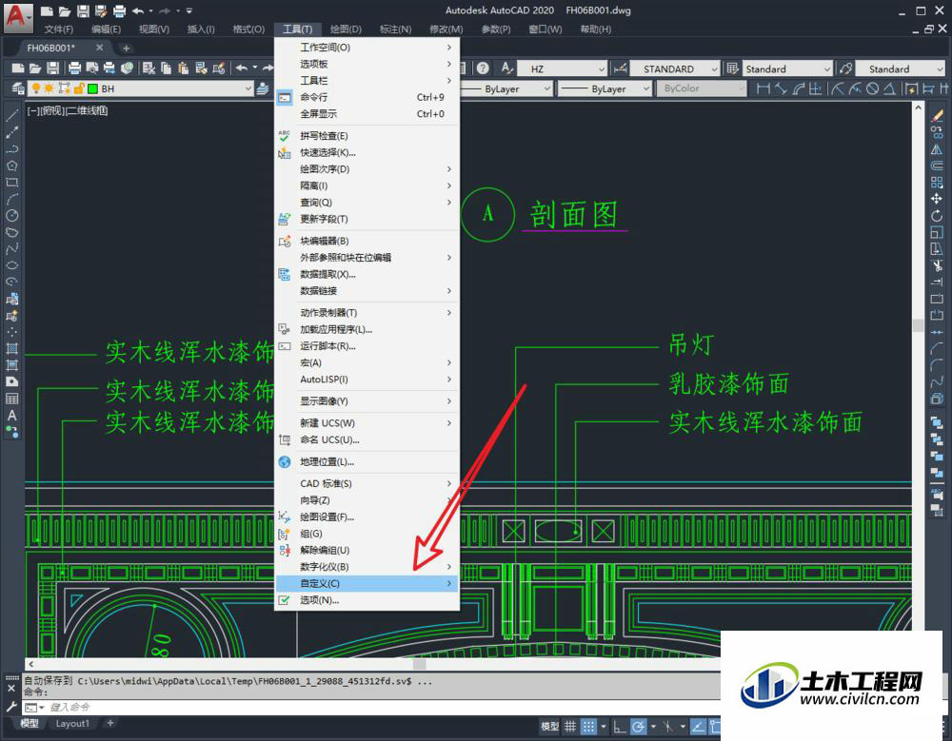Click the vertical scrollbar up arrow
Screen dimensions: 952x741
[918, 107]
